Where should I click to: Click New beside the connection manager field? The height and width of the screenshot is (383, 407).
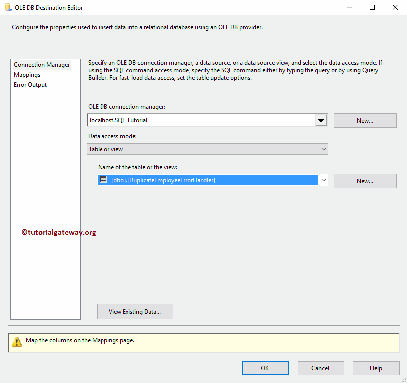pos(365,120)
